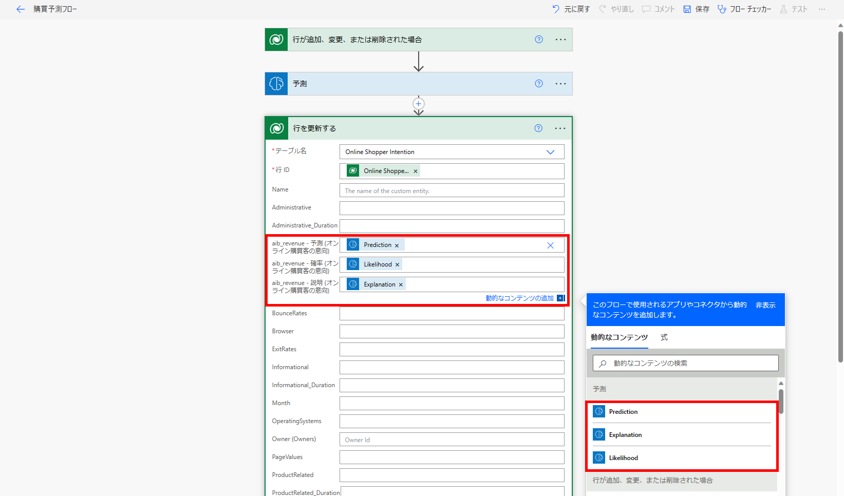
Task: Click the Browser input field
Action: (x=452, y=331)
